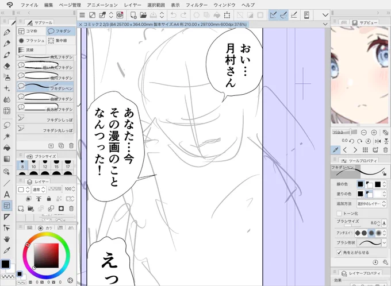Click the New document icon in the command bar
391x286 pixels.
tap(133, 15)
